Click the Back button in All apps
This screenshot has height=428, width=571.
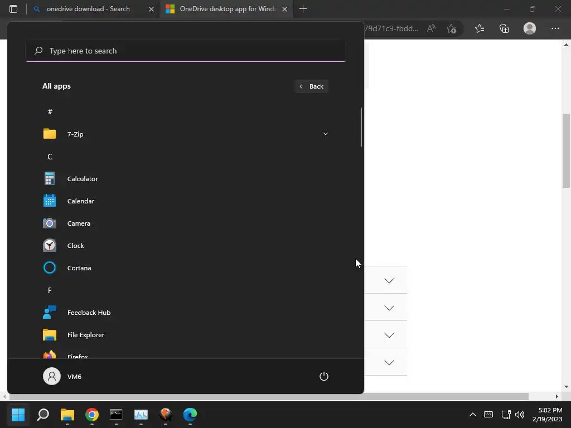coord(311,86)
